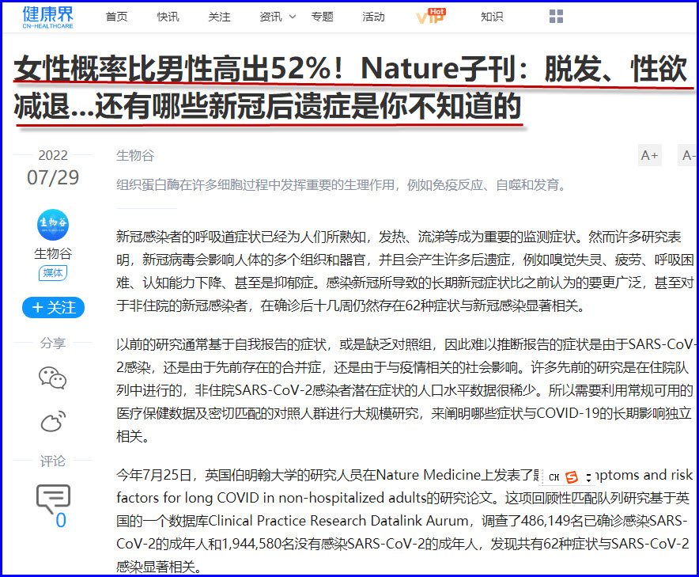Click the 生物谷 author avatar

(53, 226)
